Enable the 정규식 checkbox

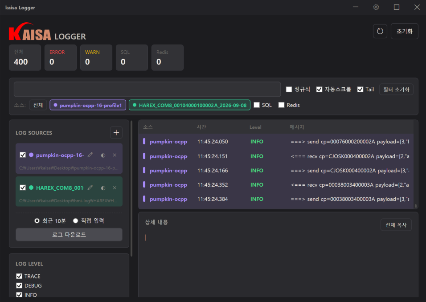[289, 90]
